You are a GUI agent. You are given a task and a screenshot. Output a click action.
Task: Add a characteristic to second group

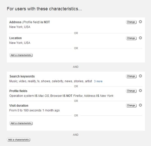pos(21,123)
